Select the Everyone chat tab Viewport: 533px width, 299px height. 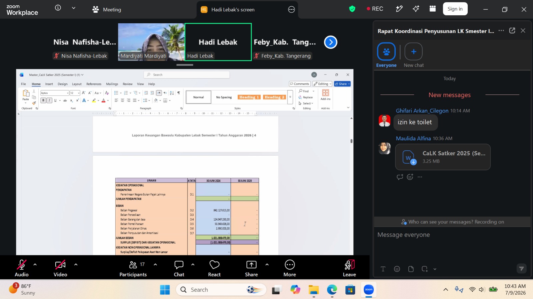click(x=386, y=55)
